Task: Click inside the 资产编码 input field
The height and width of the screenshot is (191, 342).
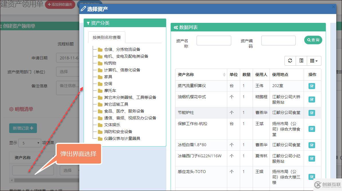Action: coord(278,40)
